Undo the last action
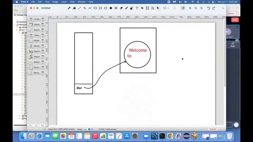The width and height of the screenshot is (253, 142). (x=208, y=8)
